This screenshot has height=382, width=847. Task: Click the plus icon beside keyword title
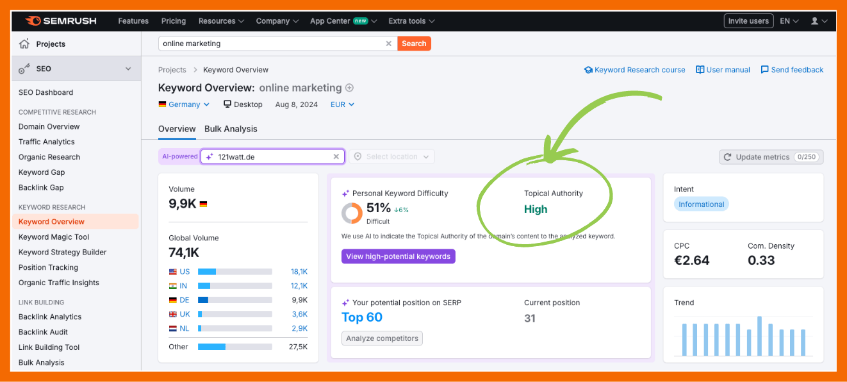coord(349,88)
